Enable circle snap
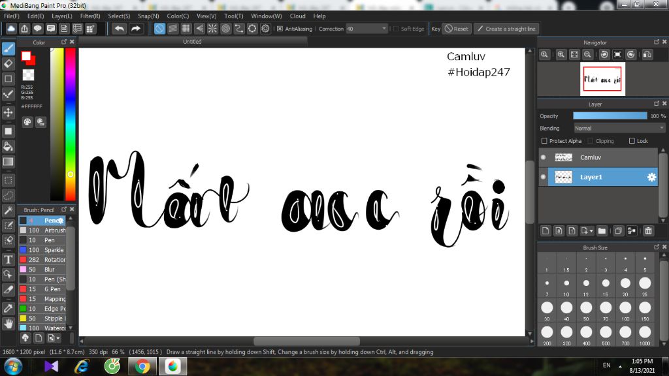Screen dimensions: 669x376 point(225,29)
